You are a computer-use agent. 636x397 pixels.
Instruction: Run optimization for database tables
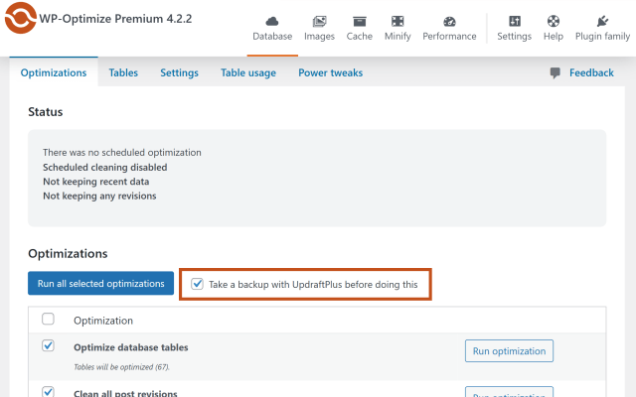[509, 350]
